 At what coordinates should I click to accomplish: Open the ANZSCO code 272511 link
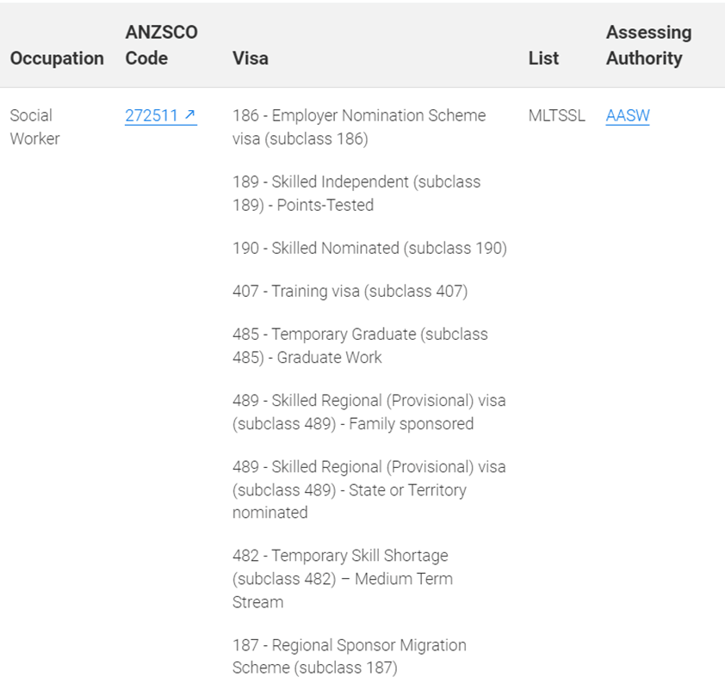[160, 115]
